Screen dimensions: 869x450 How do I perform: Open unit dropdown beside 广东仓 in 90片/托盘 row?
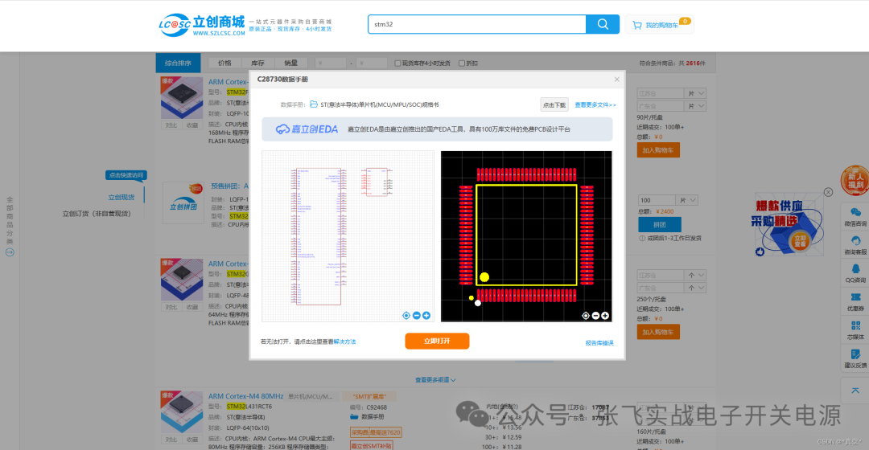(x=695, y=106)
